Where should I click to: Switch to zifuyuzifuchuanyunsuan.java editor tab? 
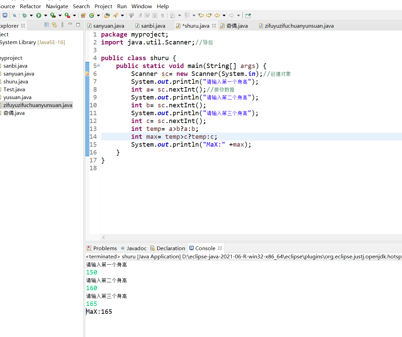[299, 26]
